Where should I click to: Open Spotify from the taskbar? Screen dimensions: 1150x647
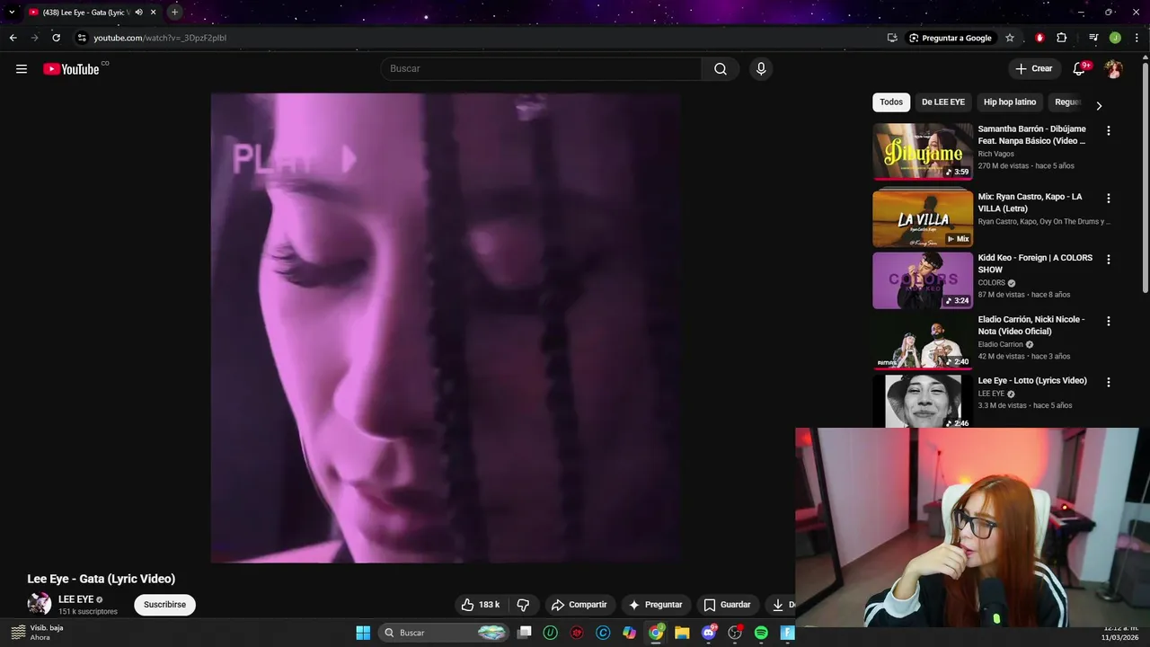tap(761, 633)
